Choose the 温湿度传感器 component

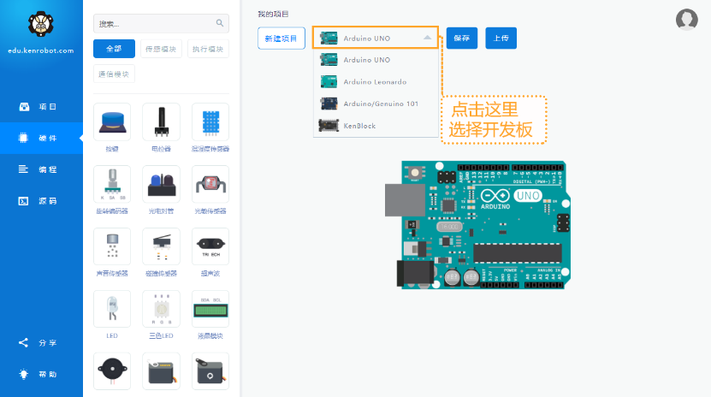click(210, 122)
